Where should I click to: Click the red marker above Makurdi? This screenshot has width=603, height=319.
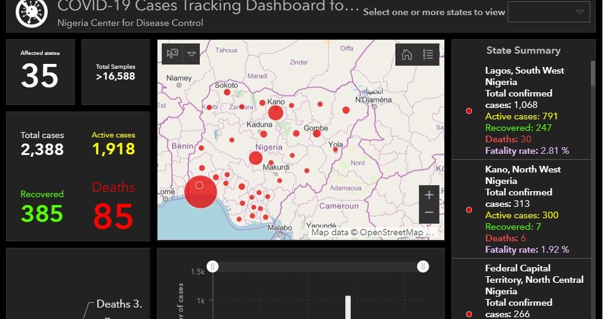pos(255,158)
